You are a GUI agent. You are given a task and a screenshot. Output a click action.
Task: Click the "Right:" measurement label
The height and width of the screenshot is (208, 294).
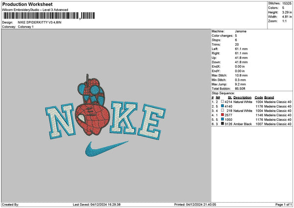tap(216, 53)
